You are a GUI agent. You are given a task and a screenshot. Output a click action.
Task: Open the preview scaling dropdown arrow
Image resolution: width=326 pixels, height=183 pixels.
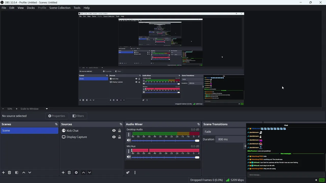tap(47, 109)
